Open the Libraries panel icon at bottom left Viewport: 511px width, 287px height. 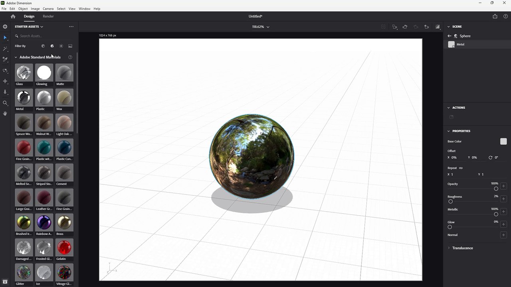coord(5,282)
